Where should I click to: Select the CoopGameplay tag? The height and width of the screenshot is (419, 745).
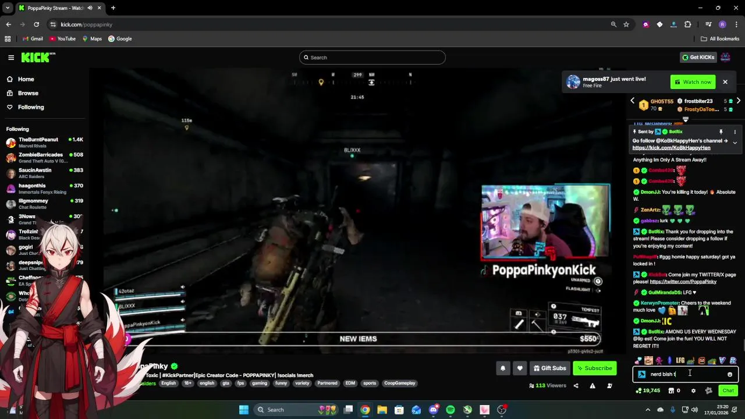pos(400,384)
